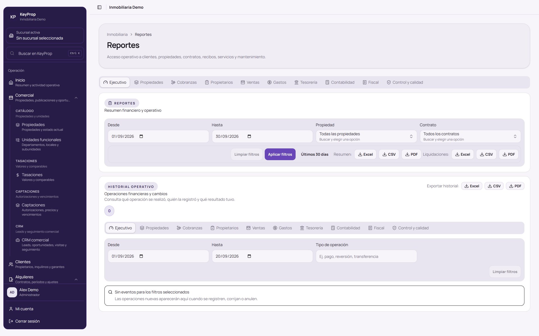Select Gastos tab in top report tabs
The height and width of the screenshot is (336, 539).
[277, 82]
